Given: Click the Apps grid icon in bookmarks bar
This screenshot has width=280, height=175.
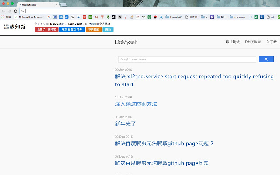Looking at the screenshot, I should pyautogui.click(x=3, y=17).
